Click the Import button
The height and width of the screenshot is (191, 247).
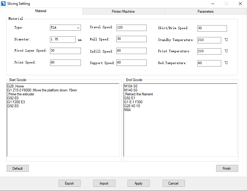pyautogui.click(x=104, y=183)
